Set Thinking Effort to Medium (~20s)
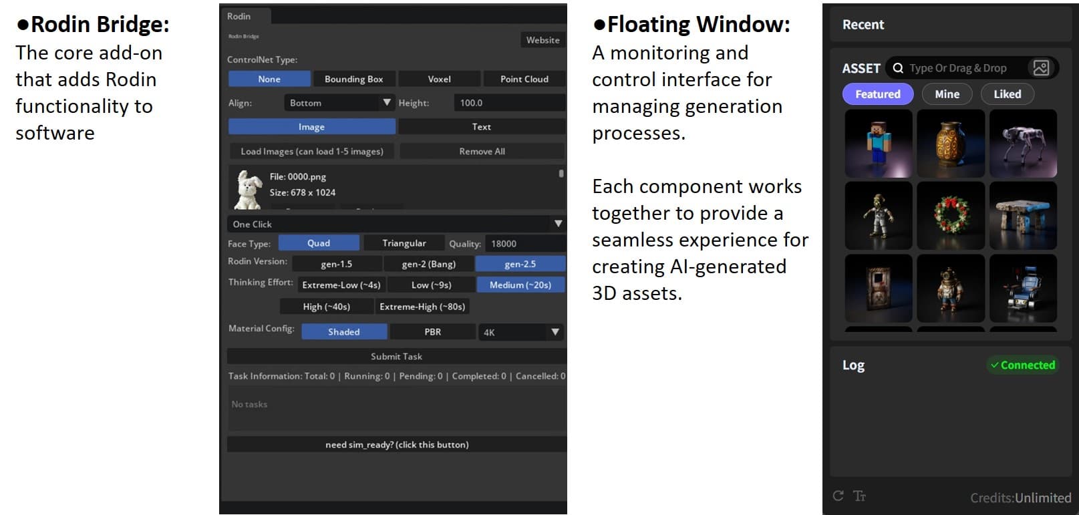 (x=520, y=285)
